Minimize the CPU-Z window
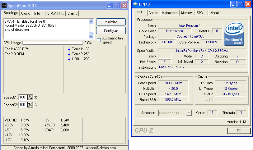The width and height of the screenshot is (253, 150). (x=233, y=5)
